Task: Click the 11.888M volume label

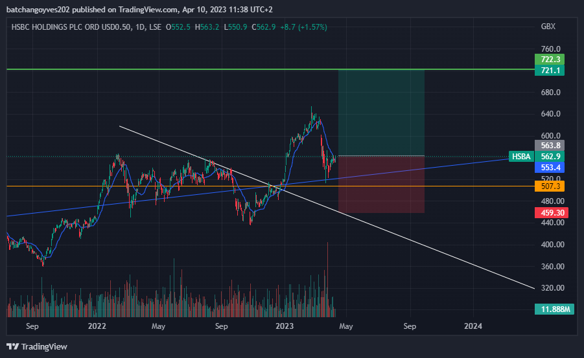Action: pyautogui.click(x=555, y=309)
